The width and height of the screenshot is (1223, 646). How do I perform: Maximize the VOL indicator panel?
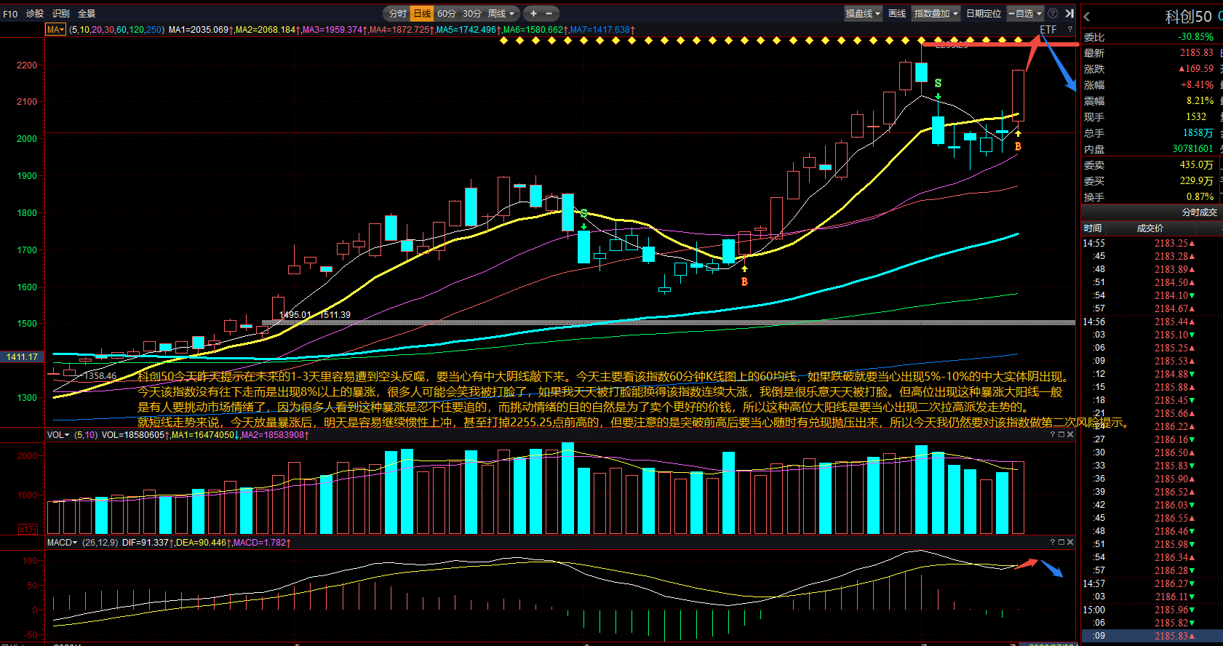click(x=1061, y=434)
